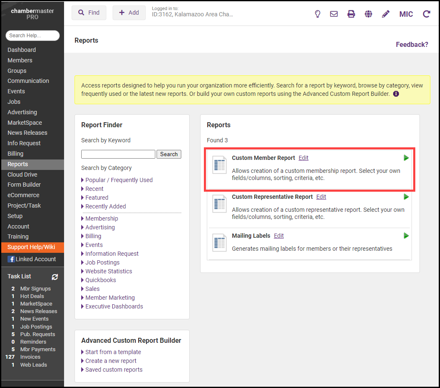The height and width of the screenshot is (388, 440).
Task: Click the refresh arrow icon in header
Action: 427,14
